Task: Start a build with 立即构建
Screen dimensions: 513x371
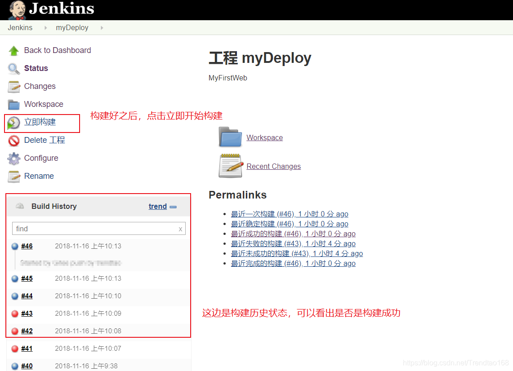Action: coord(40,122)
